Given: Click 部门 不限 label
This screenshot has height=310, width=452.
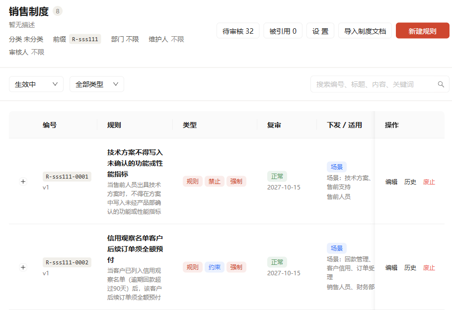Looking at the screenshot, I should (125, 39).
